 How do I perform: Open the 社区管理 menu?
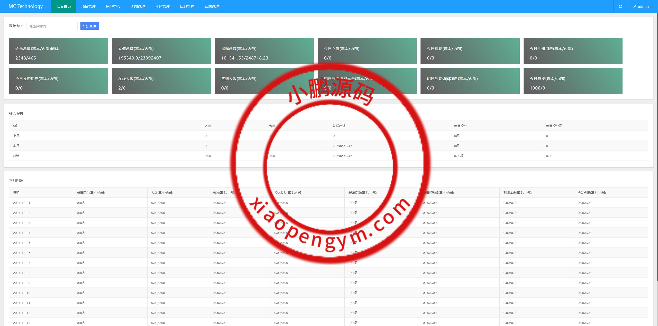162,6
